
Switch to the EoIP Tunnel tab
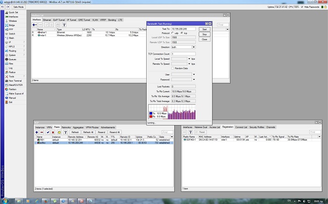tap(59, 20)
